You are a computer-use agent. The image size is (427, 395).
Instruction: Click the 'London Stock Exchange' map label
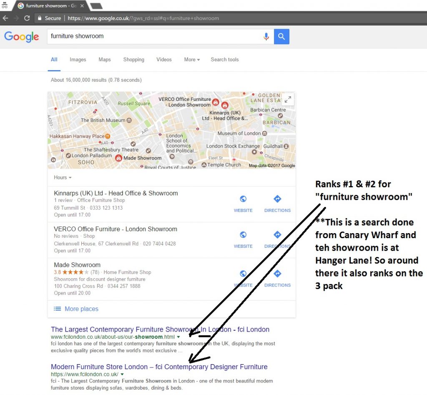pyautogui.click(x=233, y=146)
